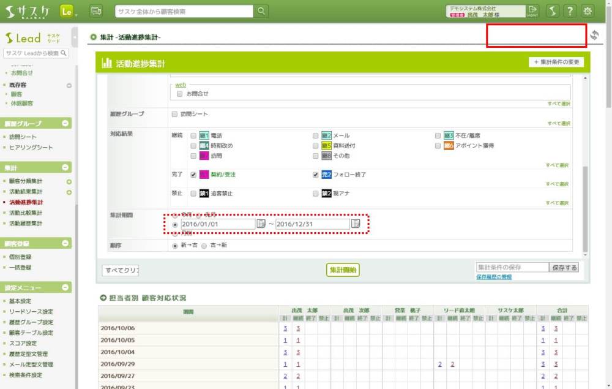The image size is (612, 389).
Task: Click the 保存履歴の管理 link
Action: coord(493,277)
